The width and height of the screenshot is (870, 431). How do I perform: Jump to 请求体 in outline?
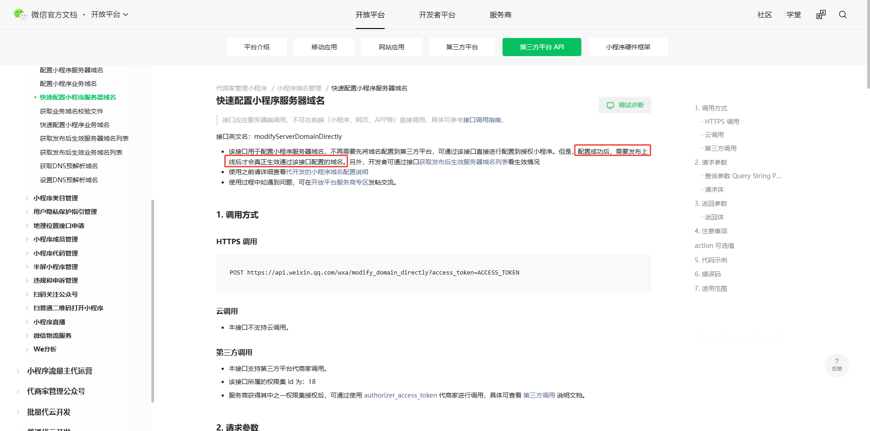tap(714, 189)
